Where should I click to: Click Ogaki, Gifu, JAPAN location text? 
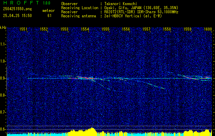(141, 8)
